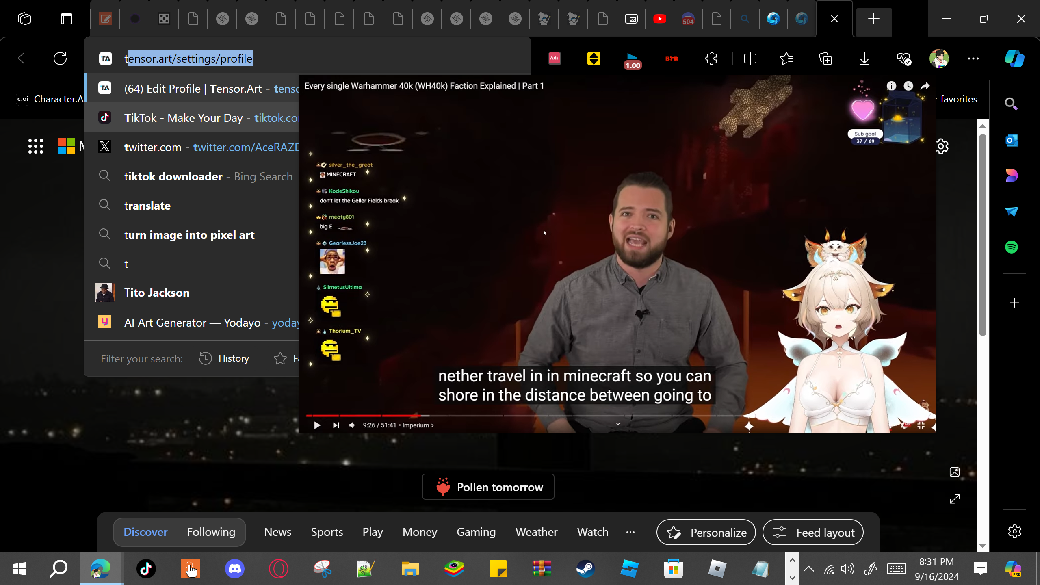1040x585 pixels.
Task: Open the Microsoft apps grid launcher
Action: point(36,146)
